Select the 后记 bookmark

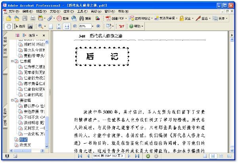(x=23, y=140)
